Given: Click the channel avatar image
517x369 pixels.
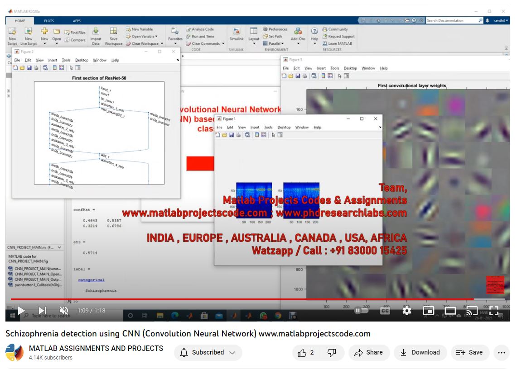Looking at the screenshot, I should [x=14, y=352].
